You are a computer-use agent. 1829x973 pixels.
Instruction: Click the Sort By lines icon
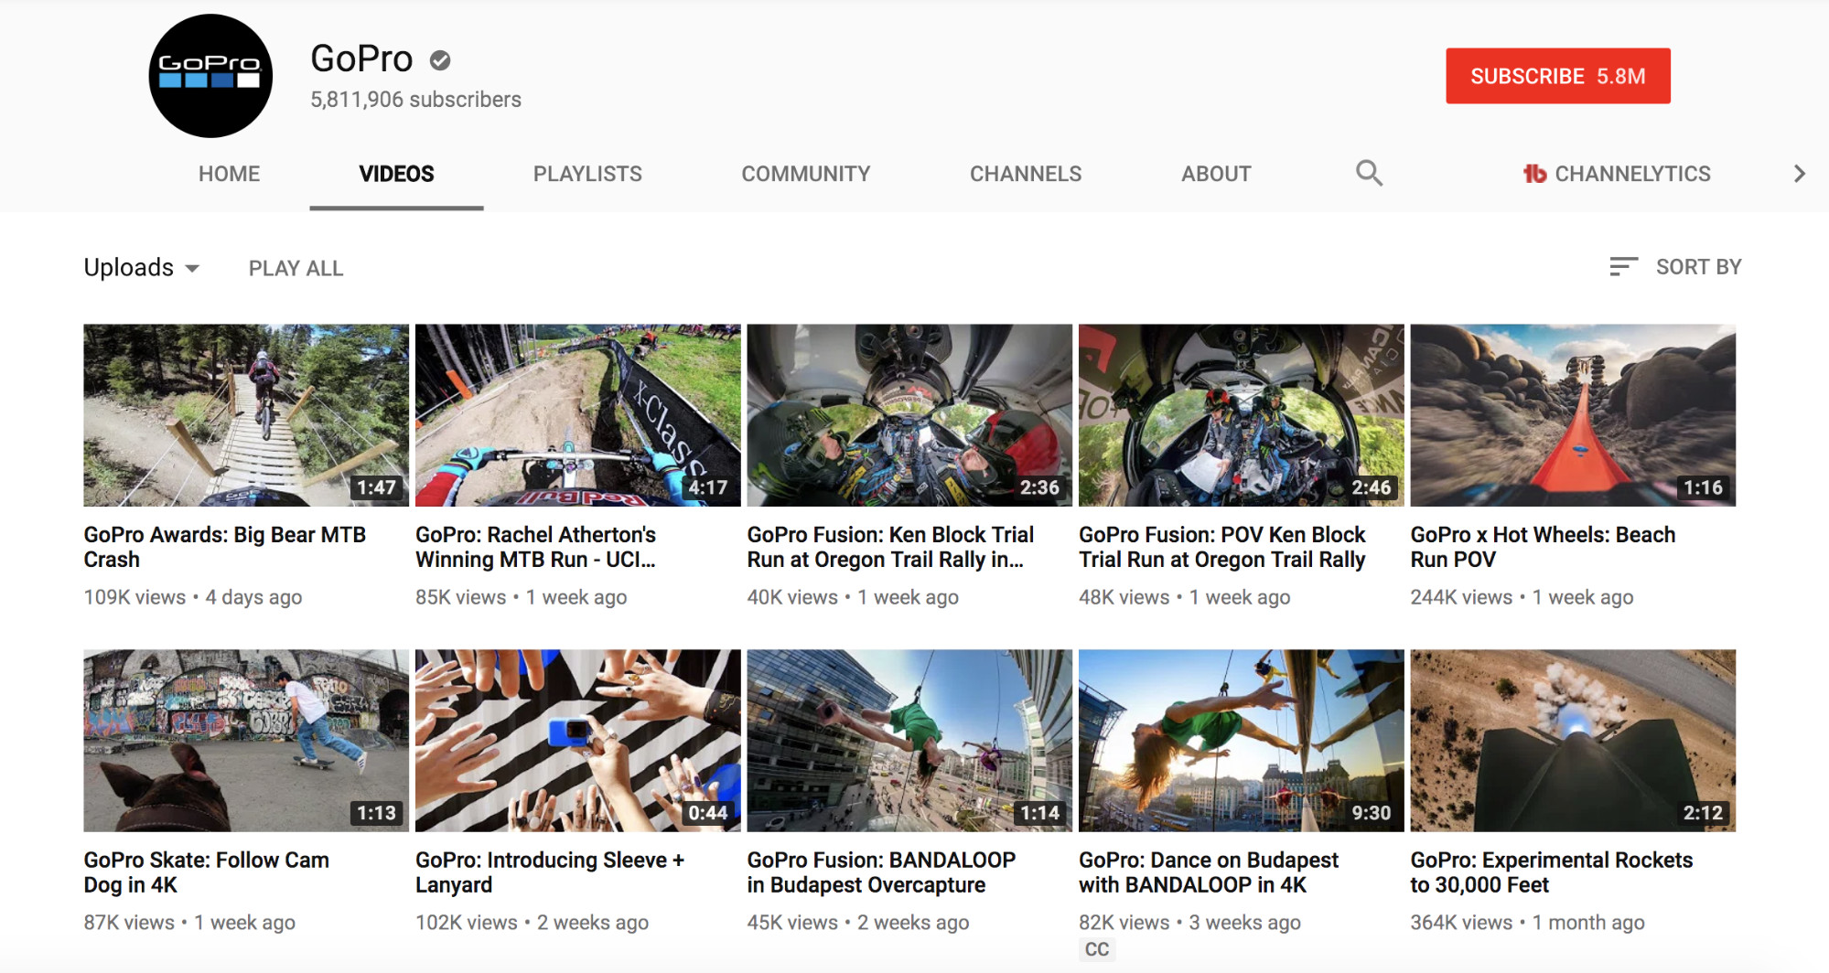tap(1623, 267)
